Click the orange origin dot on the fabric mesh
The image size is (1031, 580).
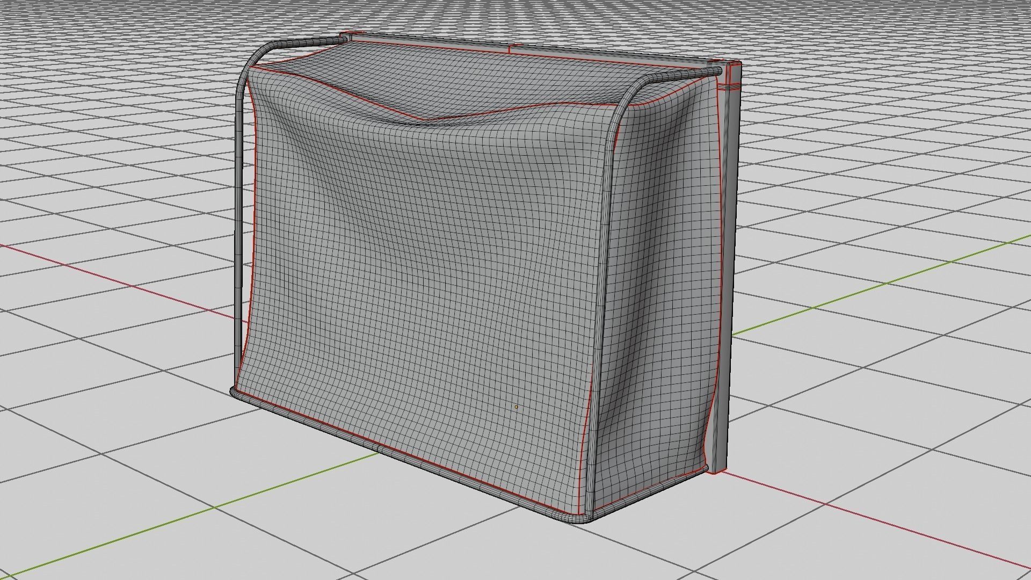(517, 407)
